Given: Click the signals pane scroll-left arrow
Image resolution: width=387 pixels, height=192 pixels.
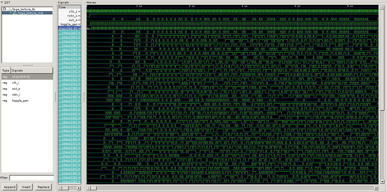Looking at the screenshot, I should click(x=60, y=188).
